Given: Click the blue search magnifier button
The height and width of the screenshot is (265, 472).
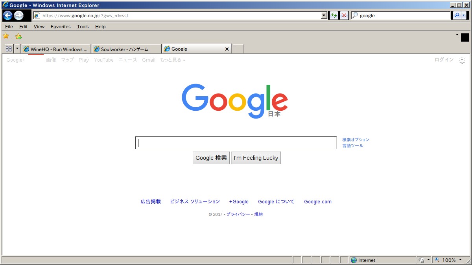Looking at the screenshot, I should (456, 15).
